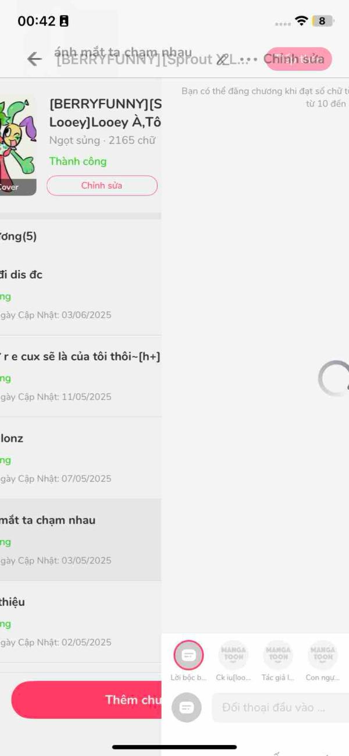Open the 'thiệu' chapter dated 02/05/2025
This screenshot has height=756, width=349.
point(80,622)
